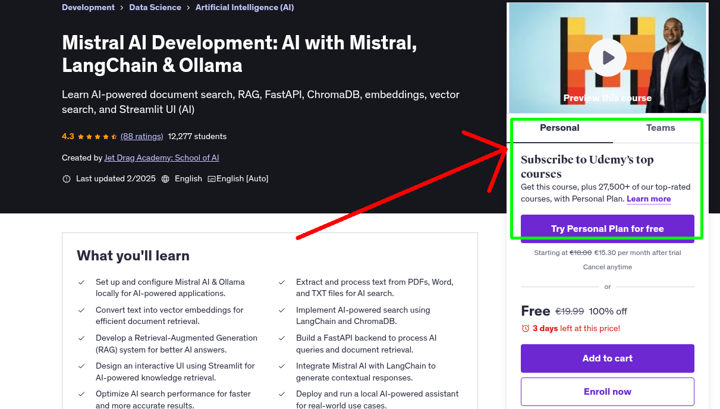Click the What you'll learn heading
Image resolution: width=720 pixels, height=409 pixels.
133,256
